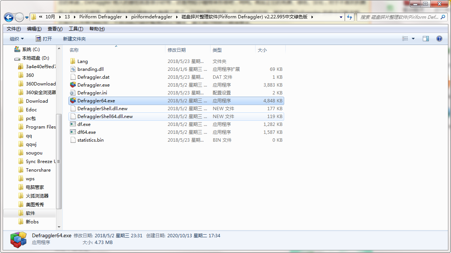Click the Tenorshare folder icon
451x253 pixels.
[x=21, y=170]
